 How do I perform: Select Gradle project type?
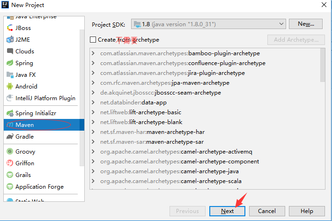coord(42,137)
